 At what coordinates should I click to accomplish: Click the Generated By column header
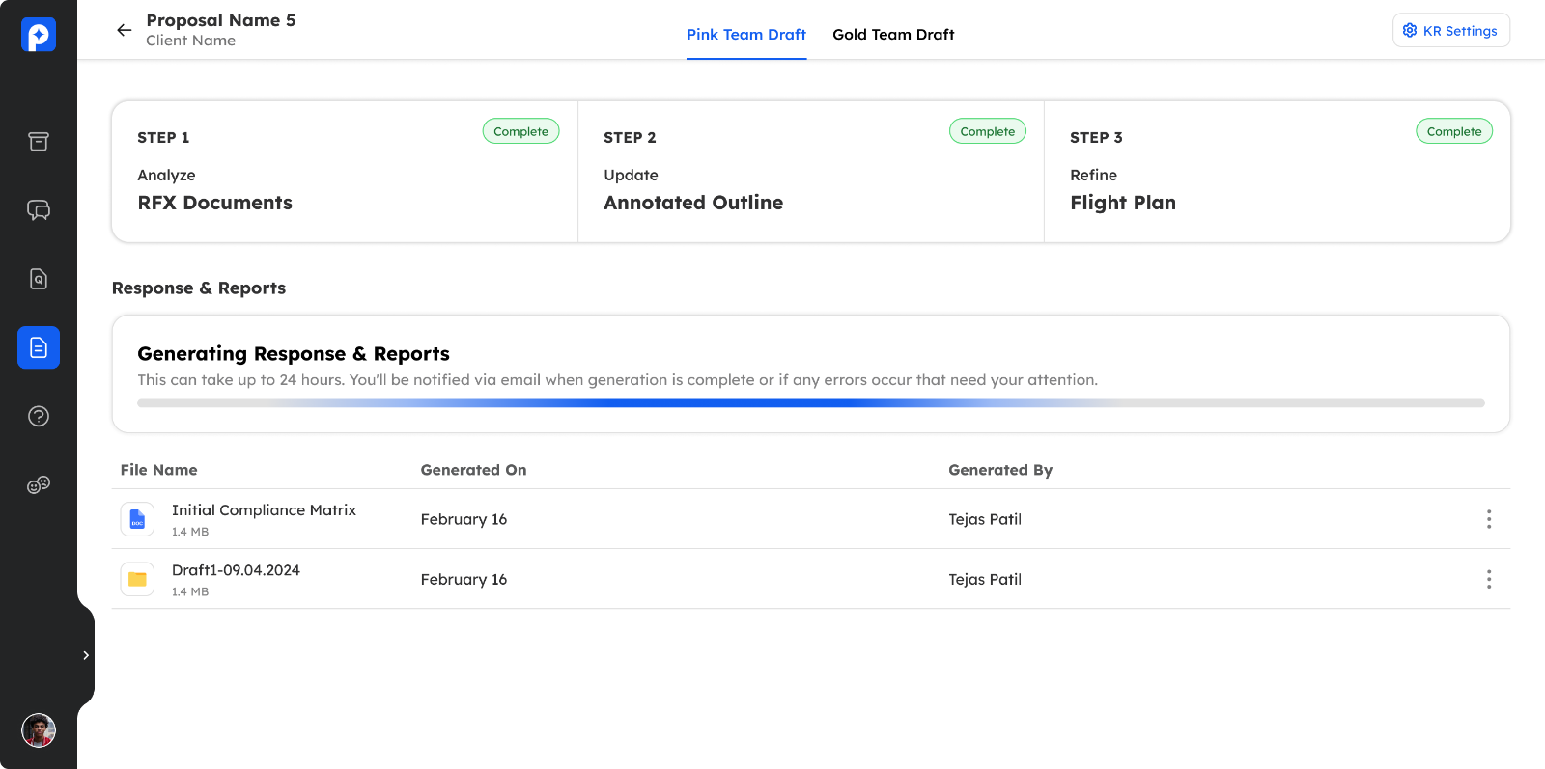click(x=1000, y=470)
